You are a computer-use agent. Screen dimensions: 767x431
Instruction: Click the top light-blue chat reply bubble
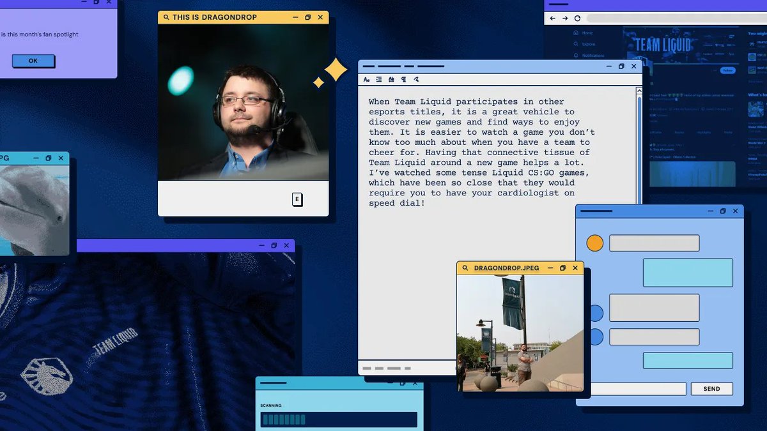[x=688, y=273]
